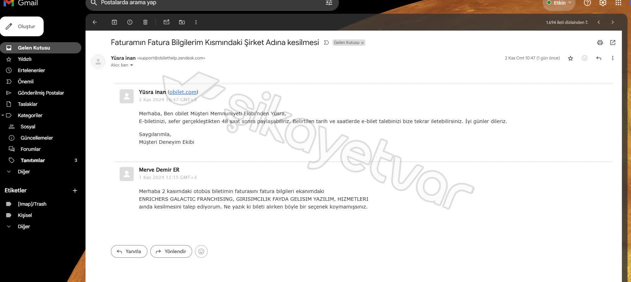The width and height of the screenshot is (631, 282).
Task: Click the sender address support@obilethelp.zendesk.com
Action: pos(171,58)
